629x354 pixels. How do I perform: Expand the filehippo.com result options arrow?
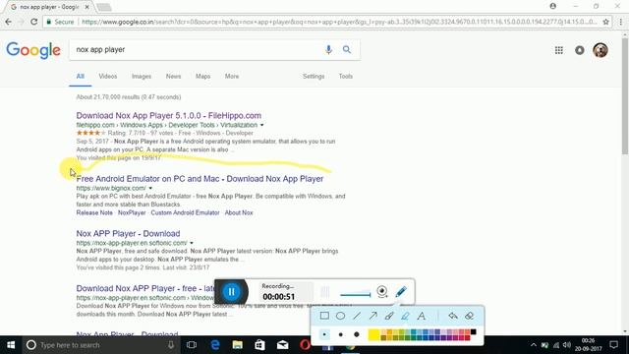[262, 125]
